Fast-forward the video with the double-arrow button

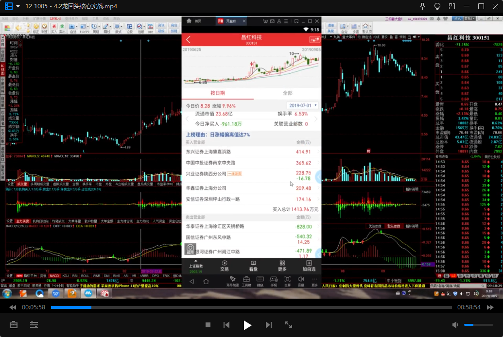[x=490, y=307]
